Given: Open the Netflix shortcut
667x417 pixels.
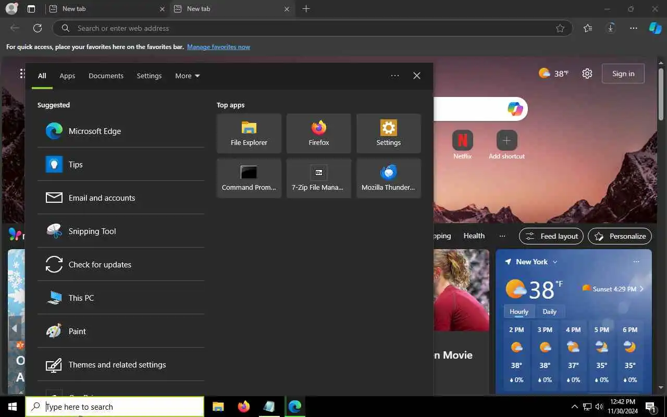Looking at the screenshot, I should pos(462,145).
